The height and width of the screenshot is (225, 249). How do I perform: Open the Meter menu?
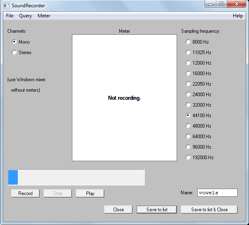point(44,16)
